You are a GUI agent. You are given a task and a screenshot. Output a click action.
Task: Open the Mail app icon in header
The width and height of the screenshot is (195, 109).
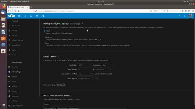pyautogui.click(x=37, y=16)
